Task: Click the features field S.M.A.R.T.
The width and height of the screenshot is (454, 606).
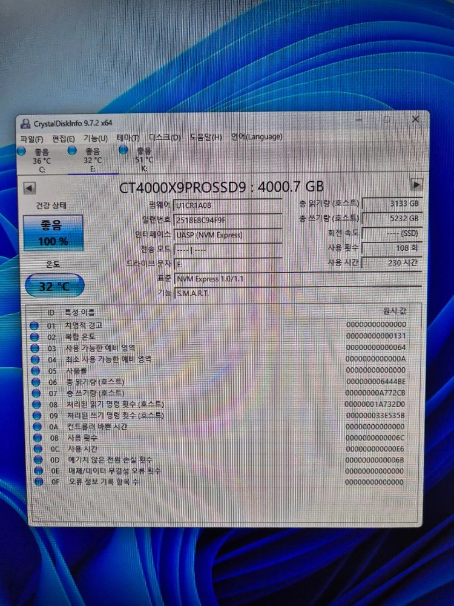Action: tap(298, 293)
